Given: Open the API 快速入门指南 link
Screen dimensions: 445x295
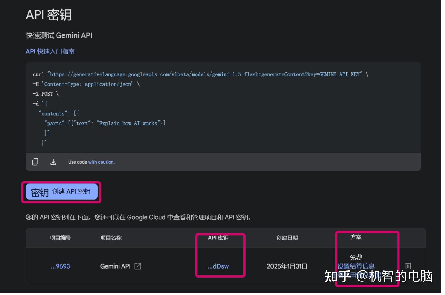Looking at the screenshot, I should pyautogui.click(x=50, y=51).
